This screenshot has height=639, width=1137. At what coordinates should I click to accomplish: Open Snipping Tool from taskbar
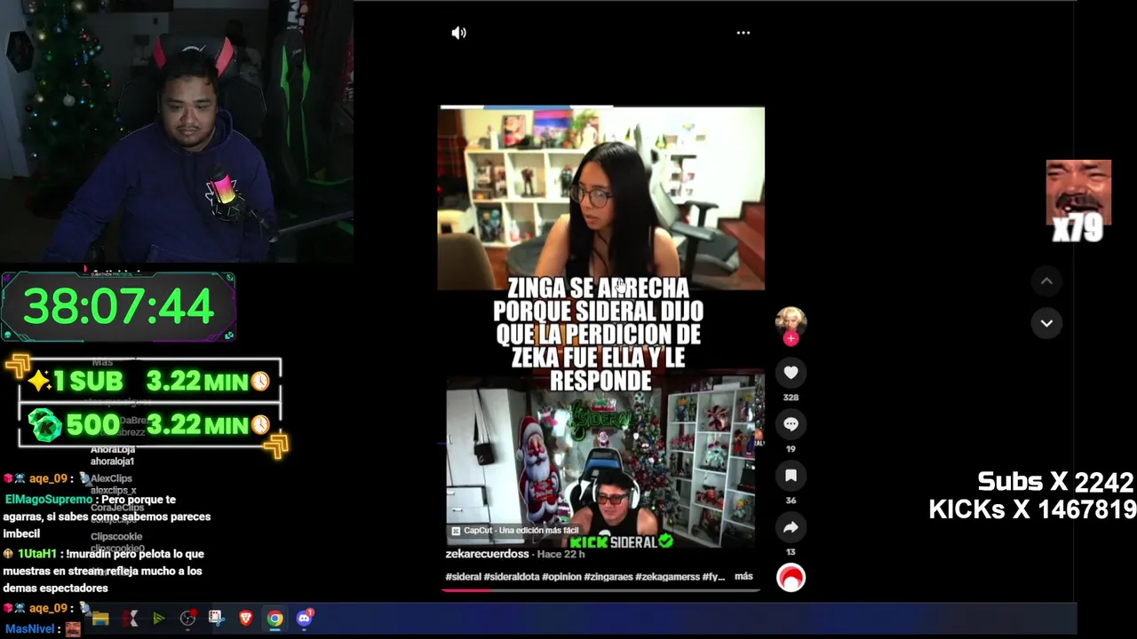click(x=217, y=619)
